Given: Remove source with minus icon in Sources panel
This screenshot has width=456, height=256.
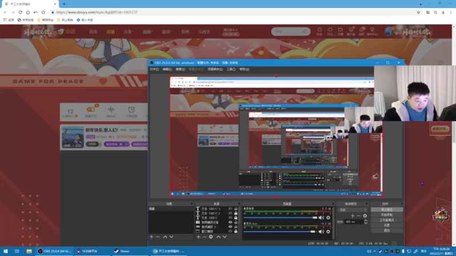Looking at the screenshot, I should click(205, 237).
